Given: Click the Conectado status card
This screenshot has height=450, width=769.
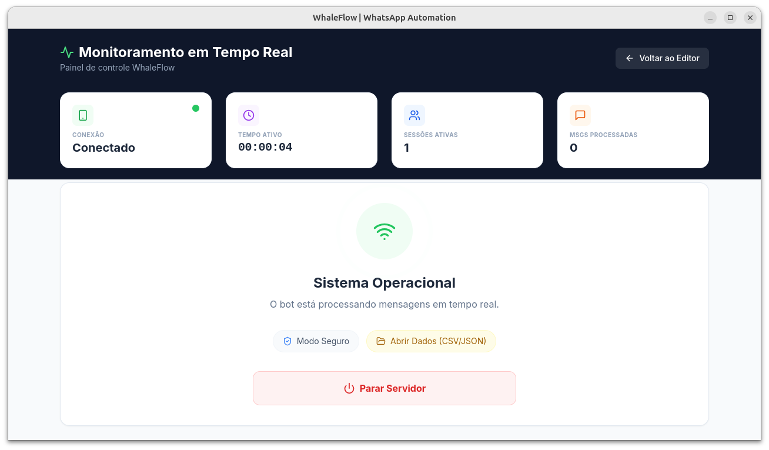Looking at the screenshot, I should click(136, 130).
